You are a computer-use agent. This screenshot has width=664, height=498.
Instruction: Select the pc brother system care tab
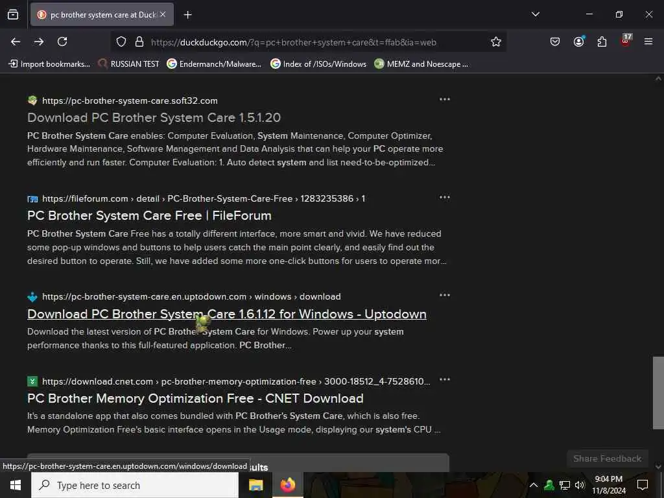102,15
